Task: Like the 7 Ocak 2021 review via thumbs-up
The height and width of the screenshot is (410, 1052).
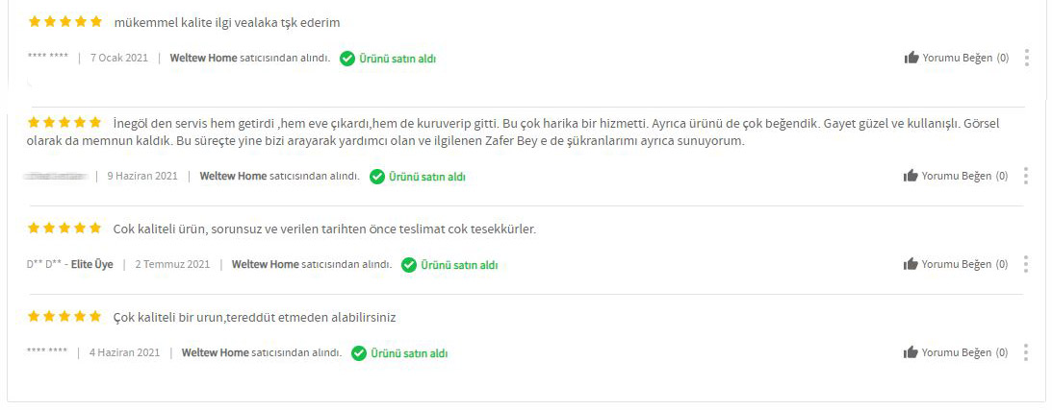Action: [x=911, y=58]
